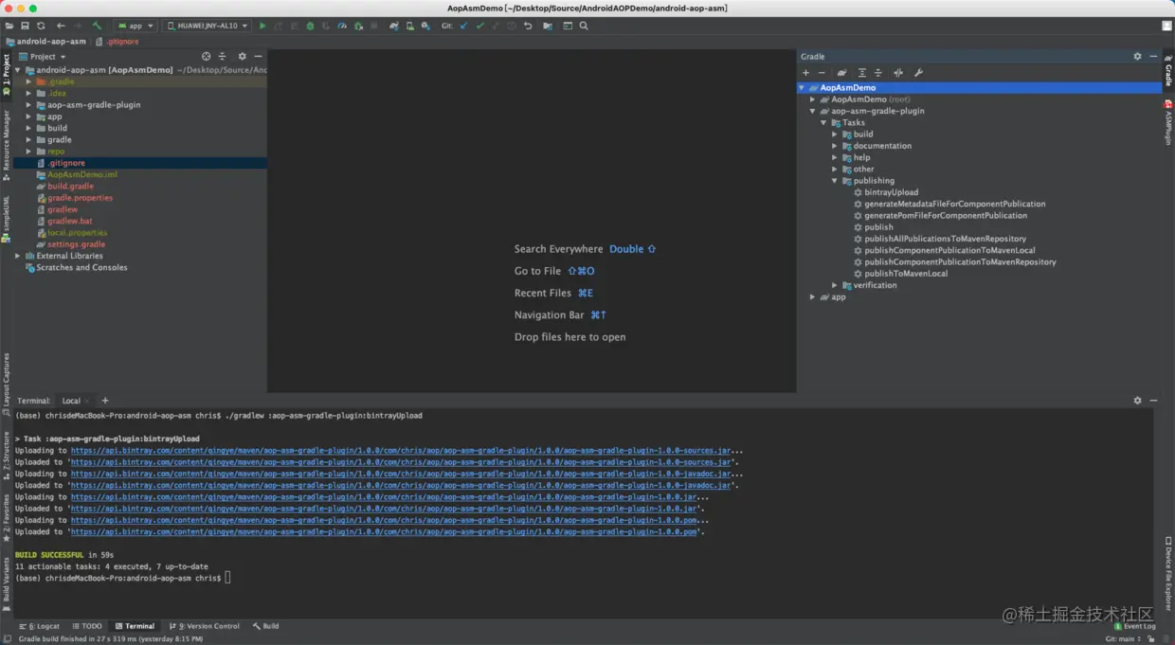Collapse the publishing task group

pyautogui.click(x=835, y=181)
